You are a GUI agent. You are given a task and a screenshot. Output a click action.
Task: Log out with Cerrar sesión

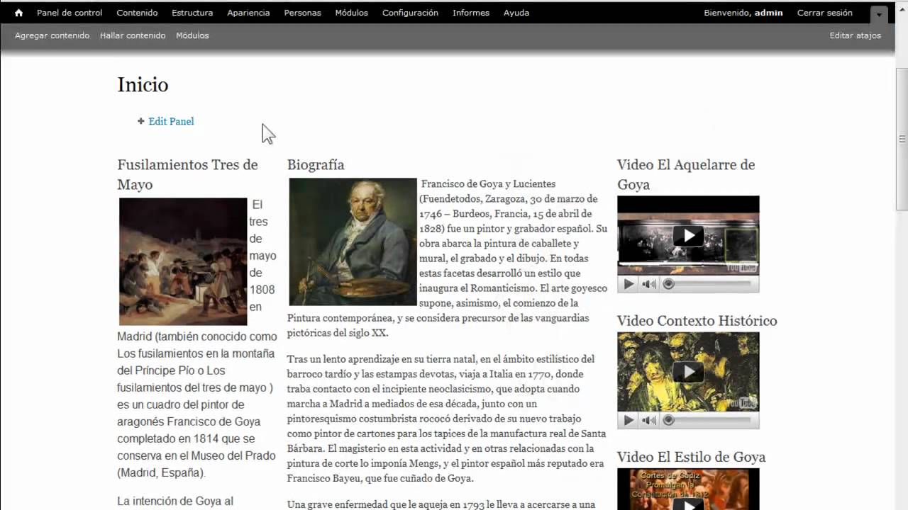825,13
